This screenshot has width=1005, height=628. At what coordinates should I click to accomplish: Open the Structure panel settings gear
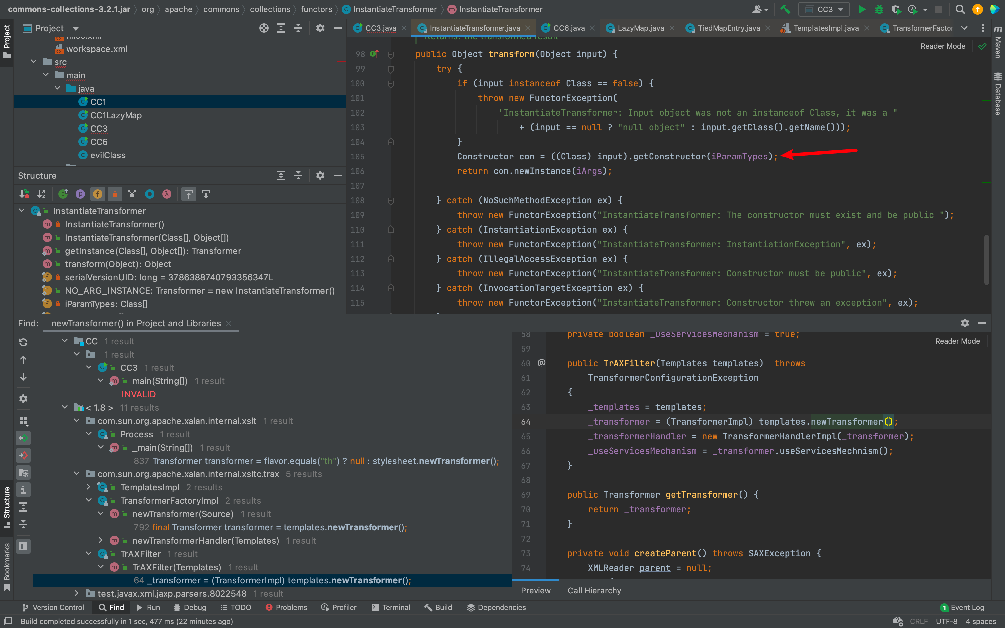320,175
